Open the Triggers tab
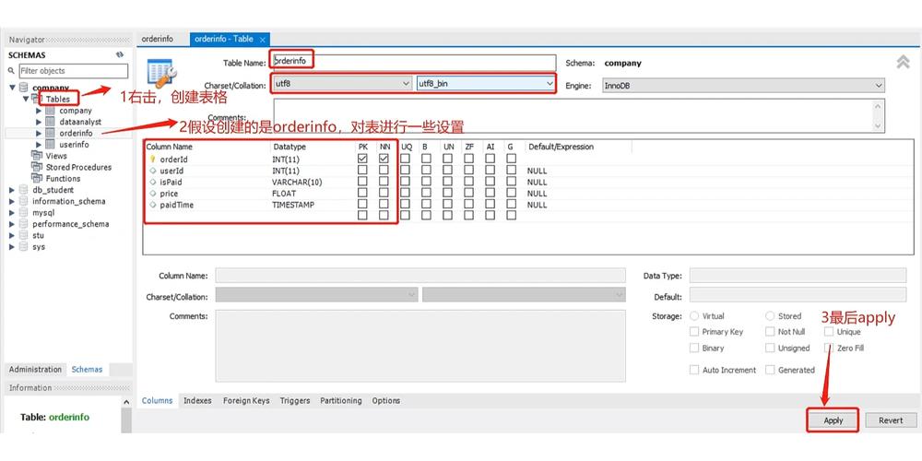The height and width of the screenshot is (461, 922). click(x=295, y=401)
